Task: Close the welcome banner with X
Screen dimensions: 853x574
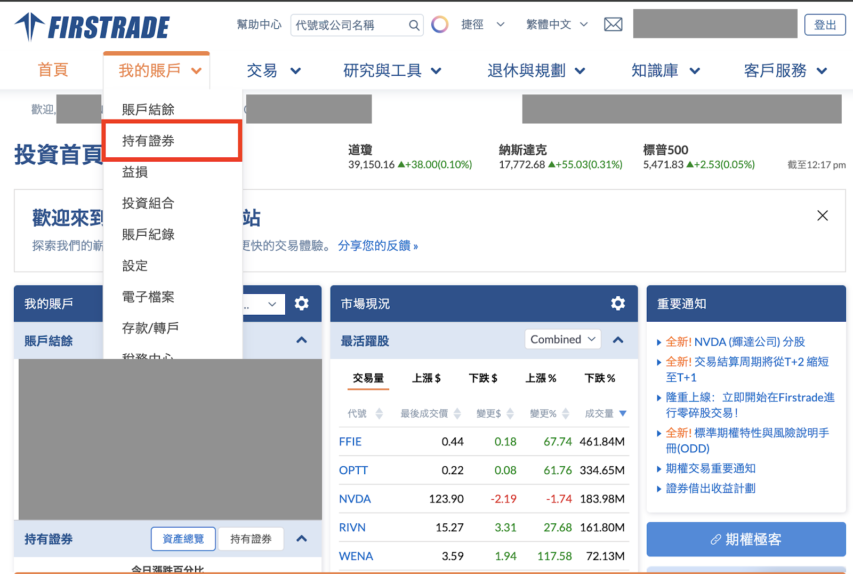Action: [823, 216]
